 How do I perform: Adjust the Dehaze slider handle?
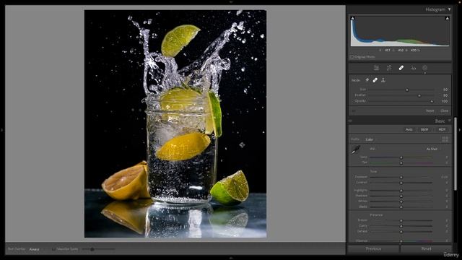pyautogui.click(x=401, y=232)
